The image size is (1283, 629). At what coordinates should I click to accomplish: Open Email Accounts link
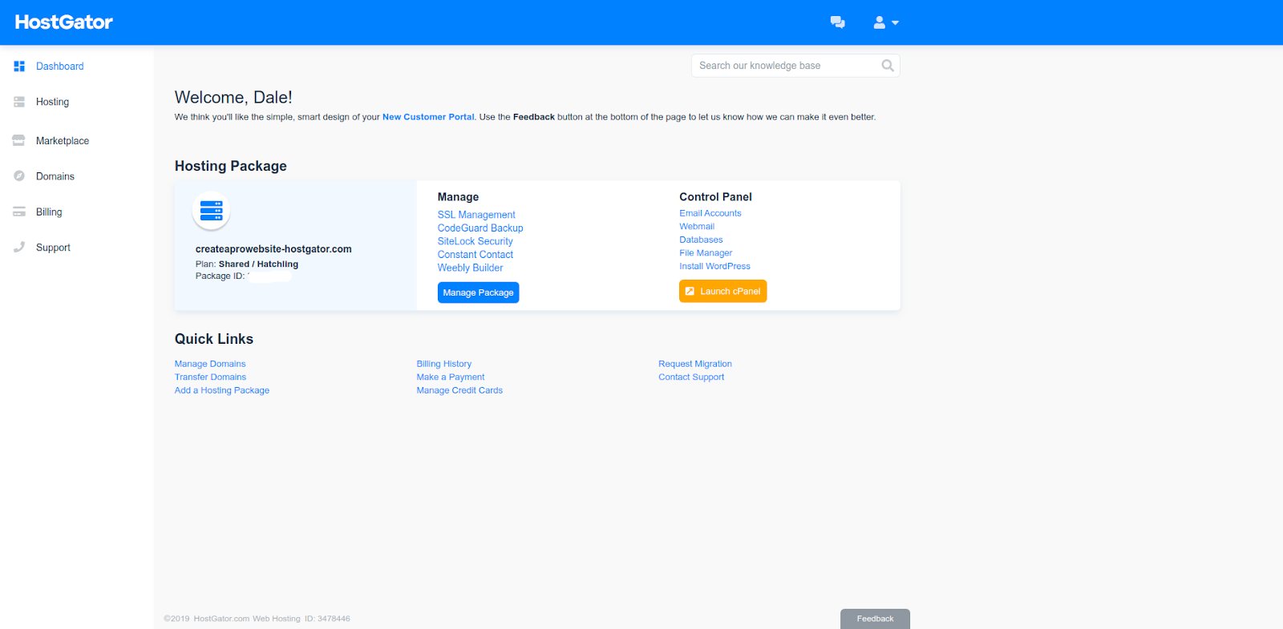coord(710,213)
